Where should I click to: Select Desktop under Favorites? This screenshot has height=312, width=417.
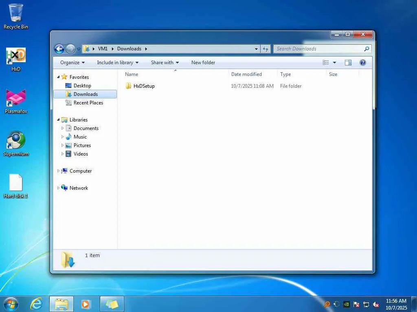82,86
